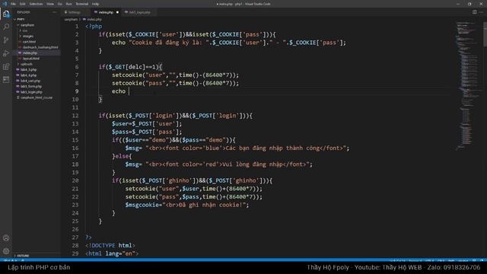Click the text $_GET[delc]==1 on line 6
The height and width of the screenshot is (274, 487).
pyautogui.click(x=132, y=67)
